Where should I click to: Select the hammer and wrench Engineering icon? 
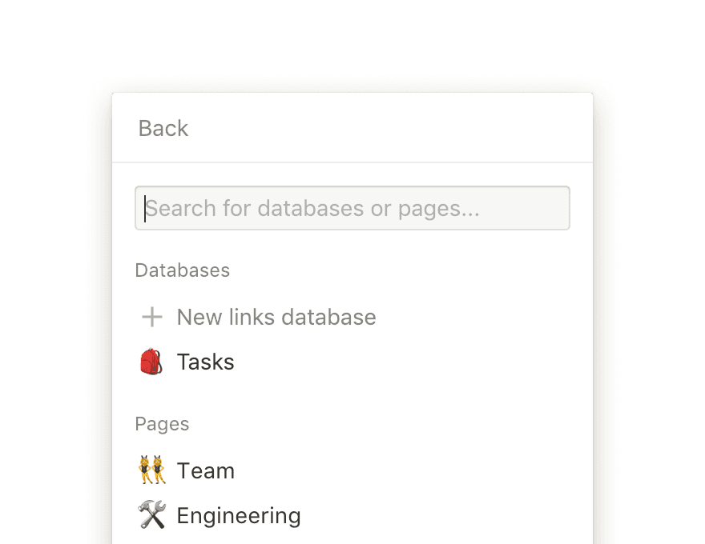[x=151, y=515]
